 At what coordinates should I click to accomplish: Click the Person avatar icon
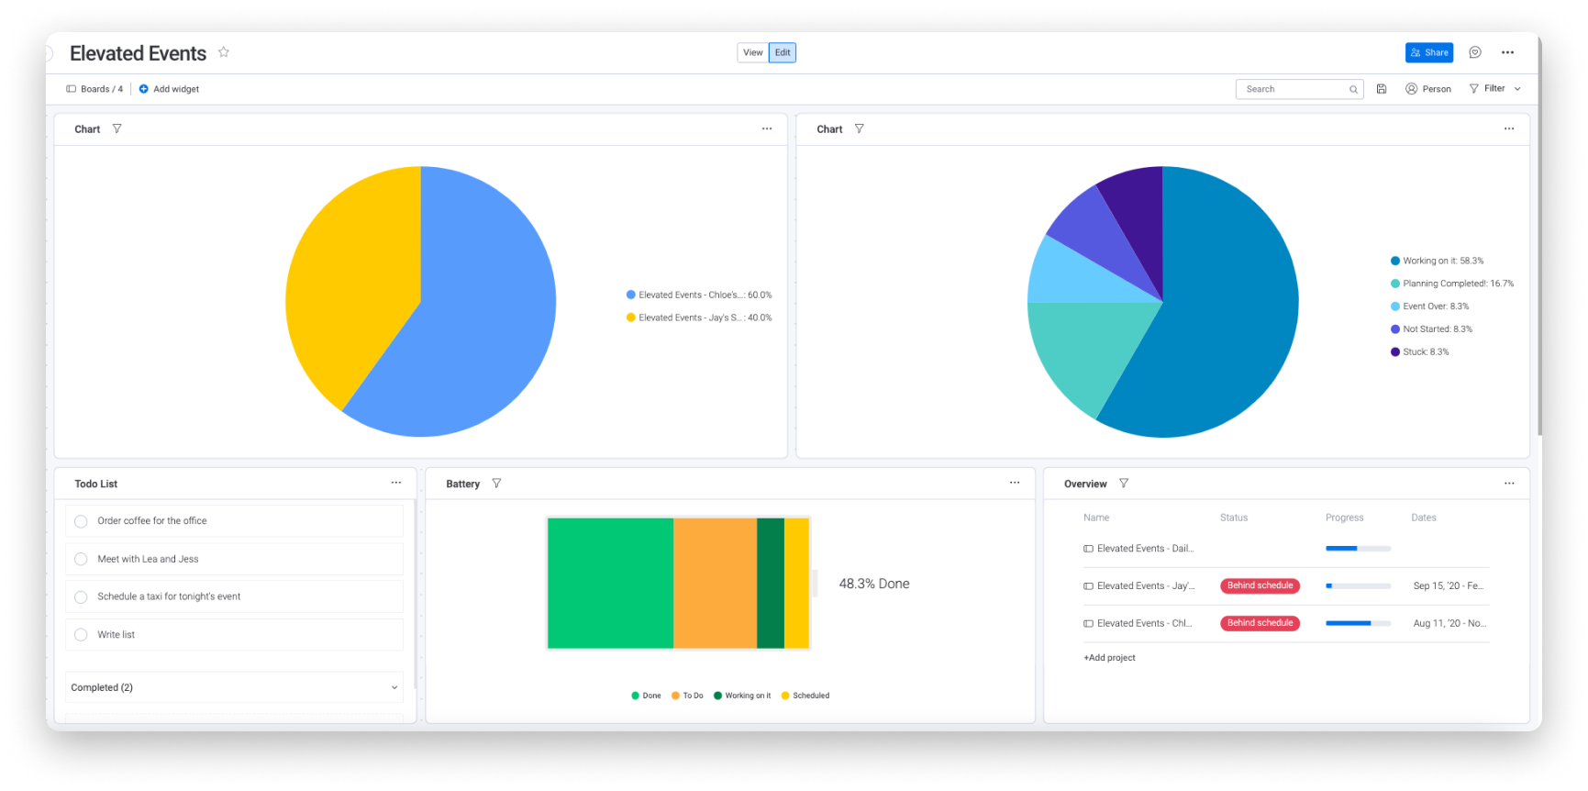[1411, 89]
